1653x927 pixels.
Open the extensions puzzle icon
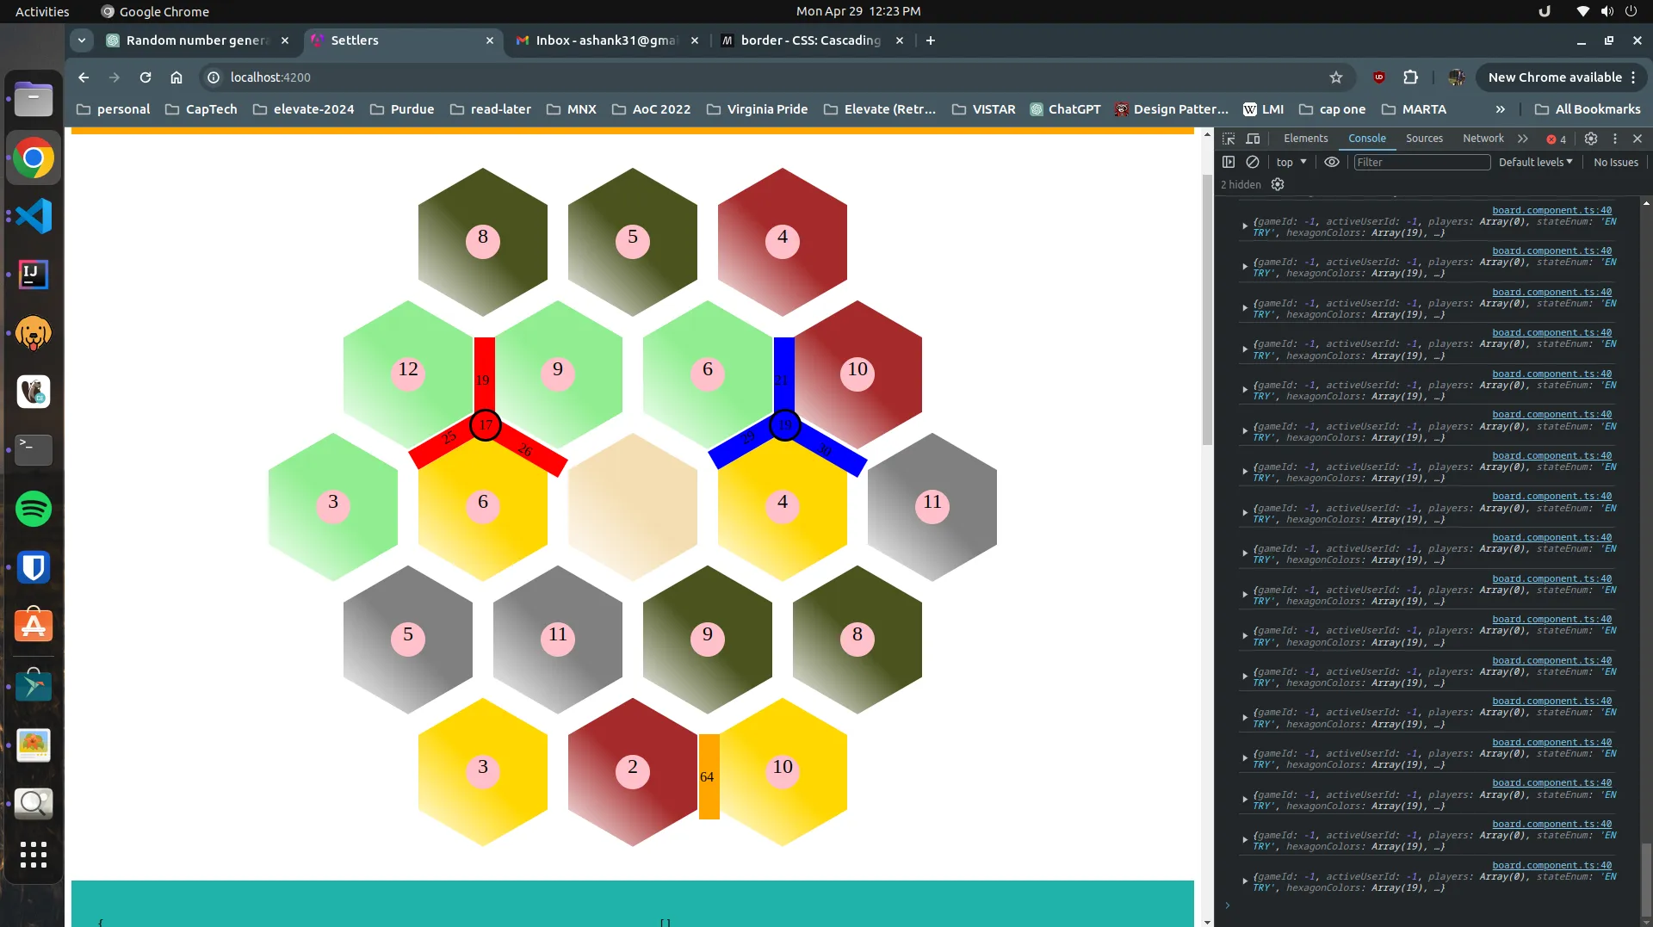1410,77
